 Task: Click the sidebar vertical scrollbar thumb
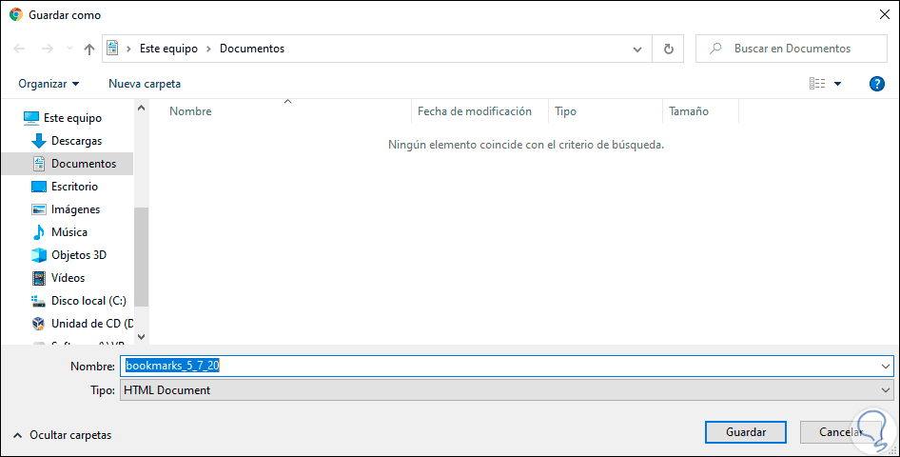[x=141, y=257]
